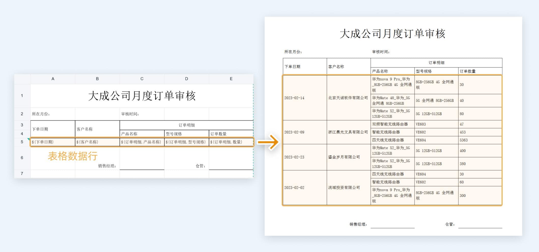The height and width of the screenshot is (252, 539).
Task: Click customer 浙江晨光文具有限公司 in preview
Action: point(348,132)
